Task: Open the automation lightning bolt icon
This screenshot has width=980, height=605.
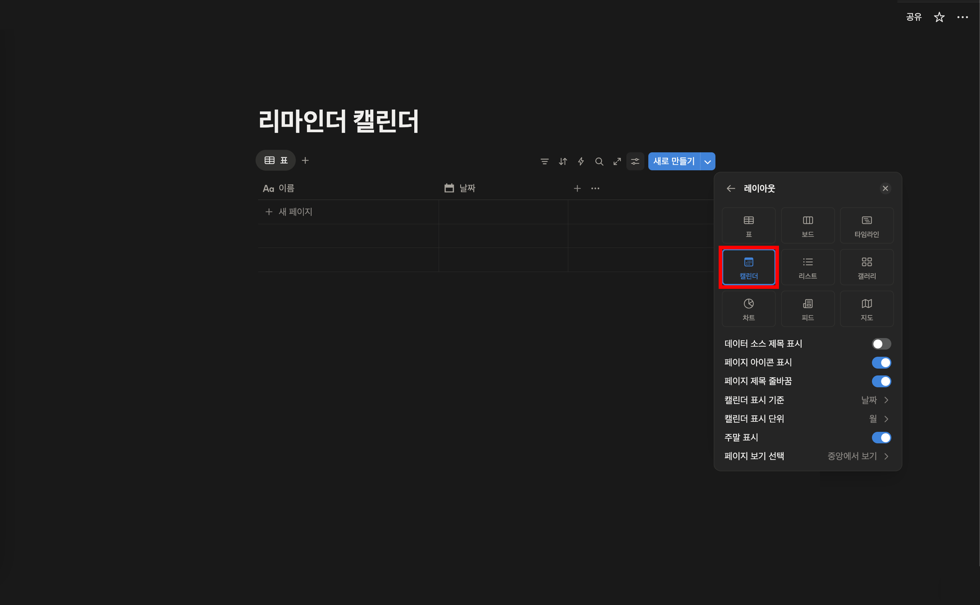Action: click(x=580, y=162)
